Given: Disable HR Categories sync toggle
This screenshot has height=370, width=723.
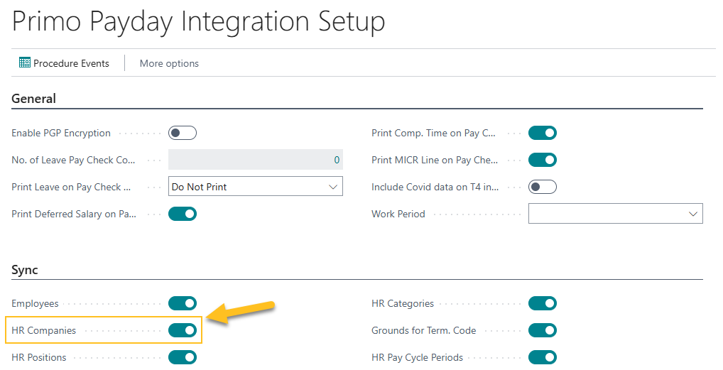Looking at the screenshot, I should [543, 303].
